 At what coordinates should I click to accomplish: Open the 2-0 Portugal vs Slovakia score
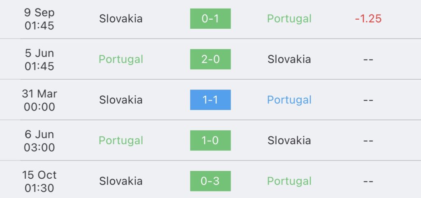tap(210, 59)
